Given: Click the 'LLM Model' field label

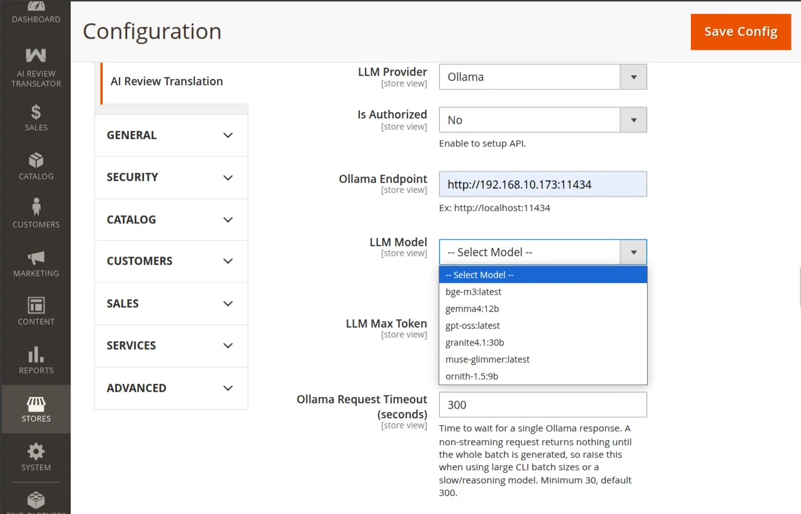Looking at the screenshot, I should [x=399, y=242].
